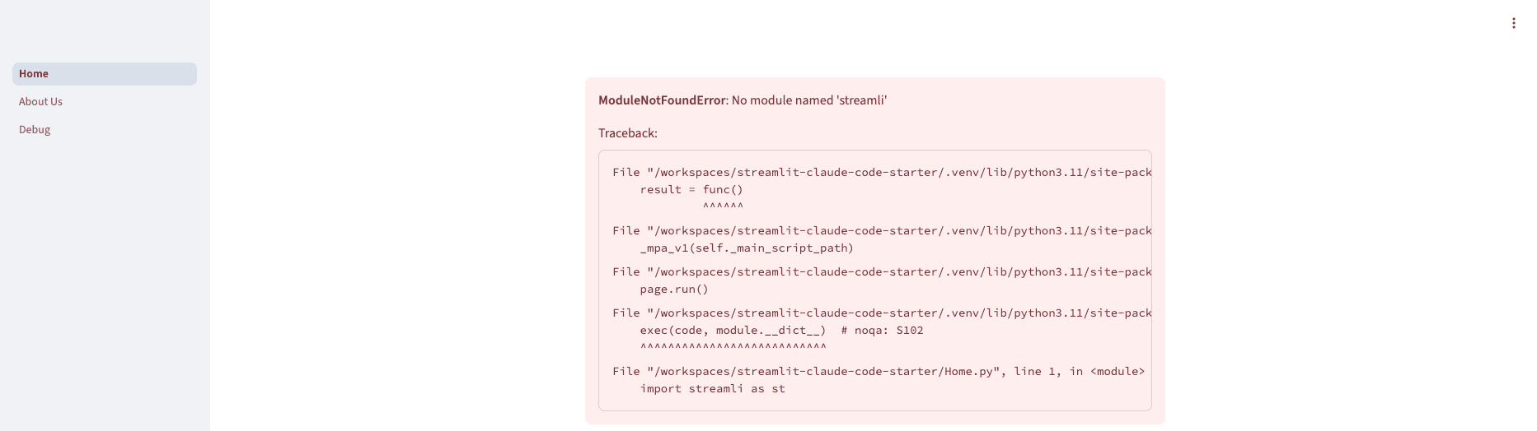Click the Home.py line 1 file reference

[x=879, y=372]
